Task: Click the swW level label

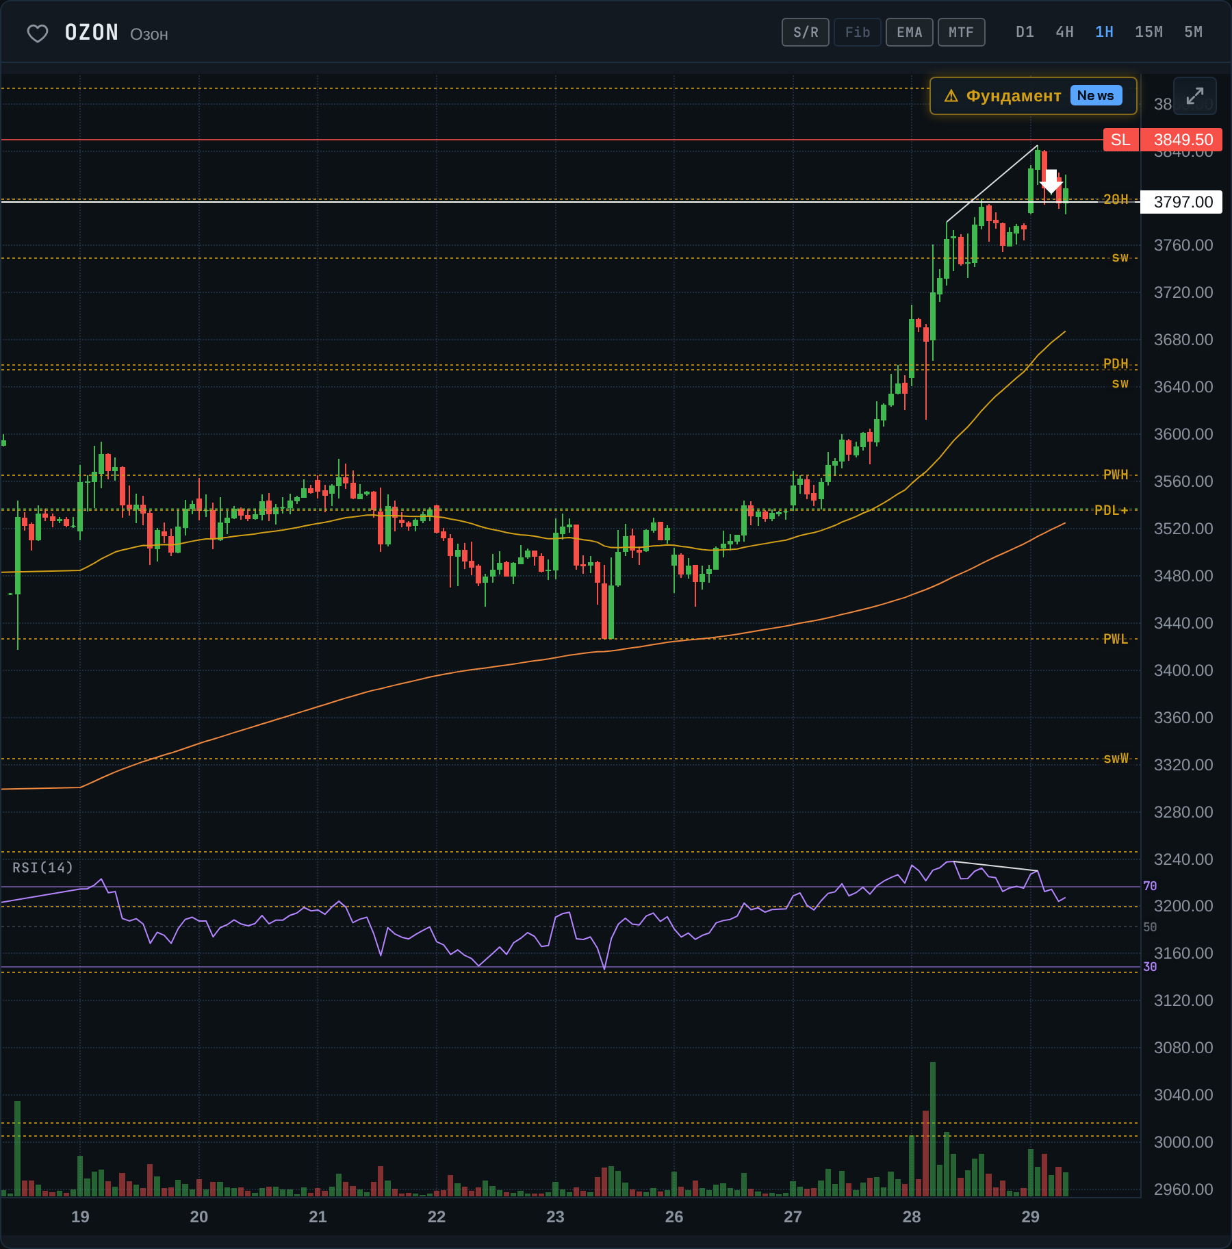Action: (1116, 758)
